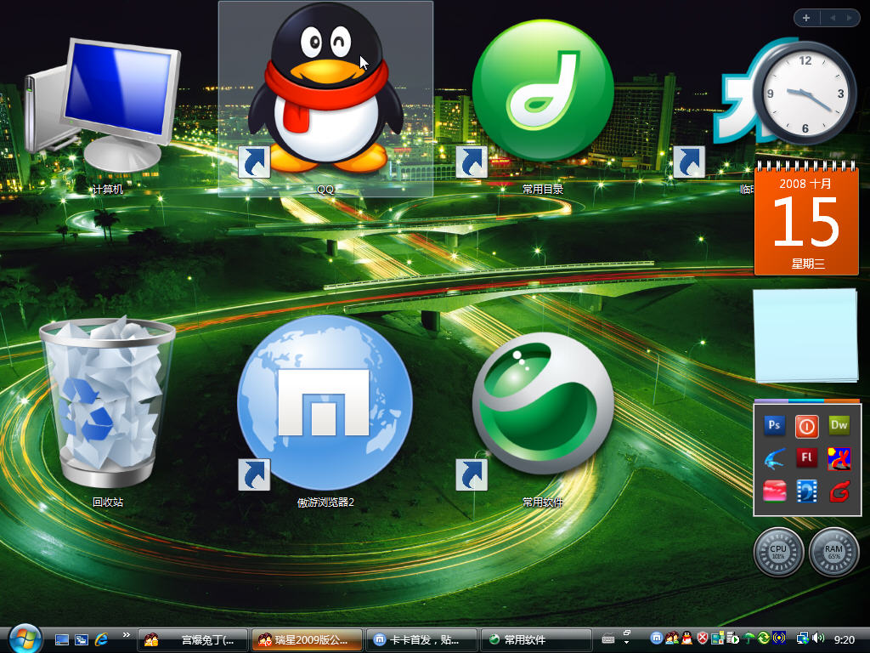Click the analog clock gadget
The width and height of the screenshot is (870, 653).
click(805, 94)
